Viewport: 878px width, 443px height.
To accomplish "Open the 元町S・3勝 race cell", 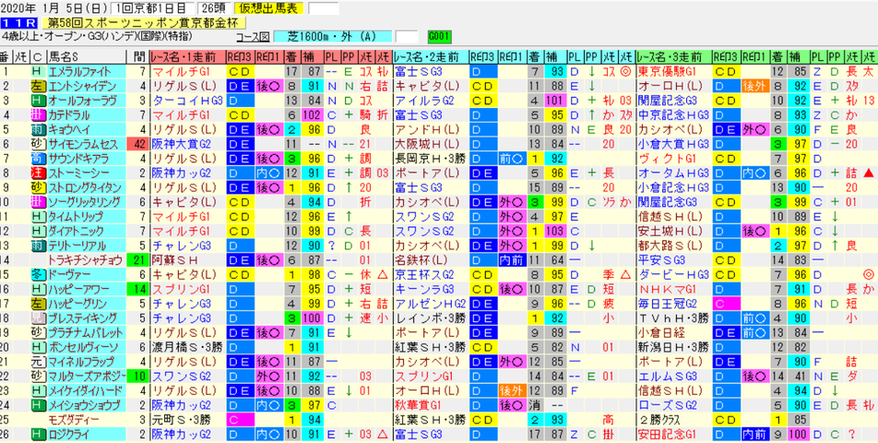I will pyautogui.click(x=187, y=420).
